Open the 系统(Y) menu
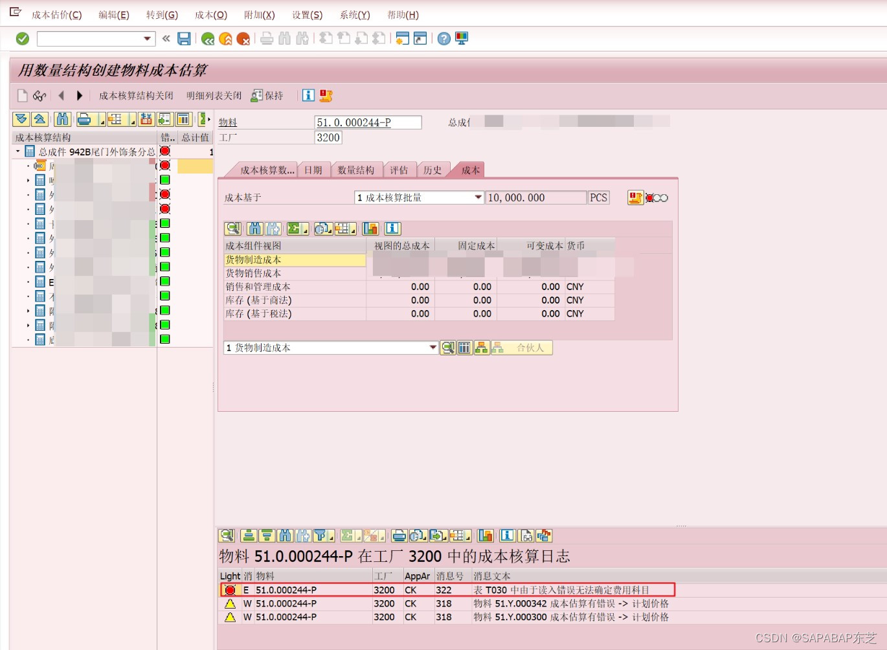The image size is (887, 650). tap(354, 15)
